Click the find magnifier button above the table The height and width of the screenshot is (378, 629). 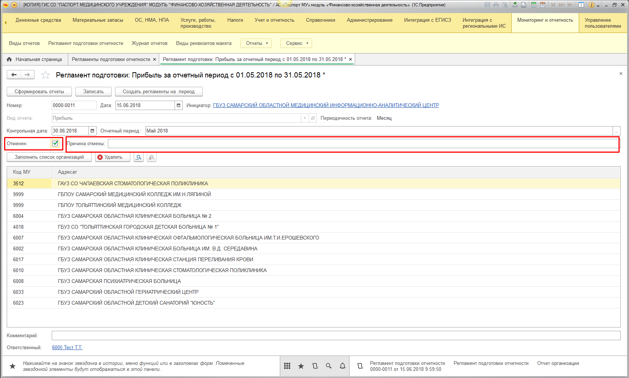pos(139,157)
